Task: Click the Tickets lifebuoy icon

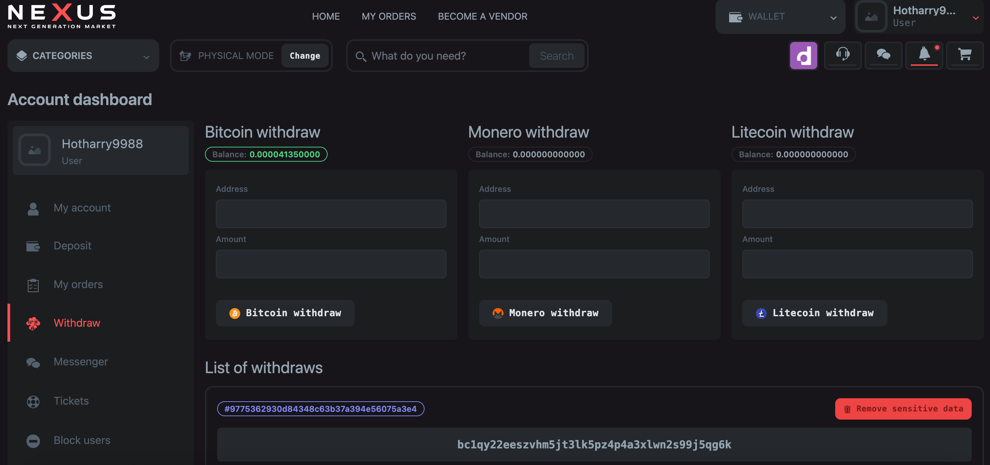Action: point(33,402)
